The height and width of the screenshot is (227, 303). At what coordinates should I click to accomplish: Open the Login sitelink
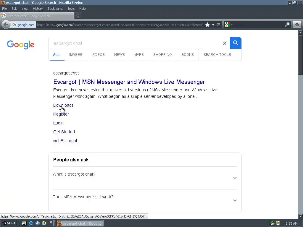pyautogui.click(x=58, y=123)
